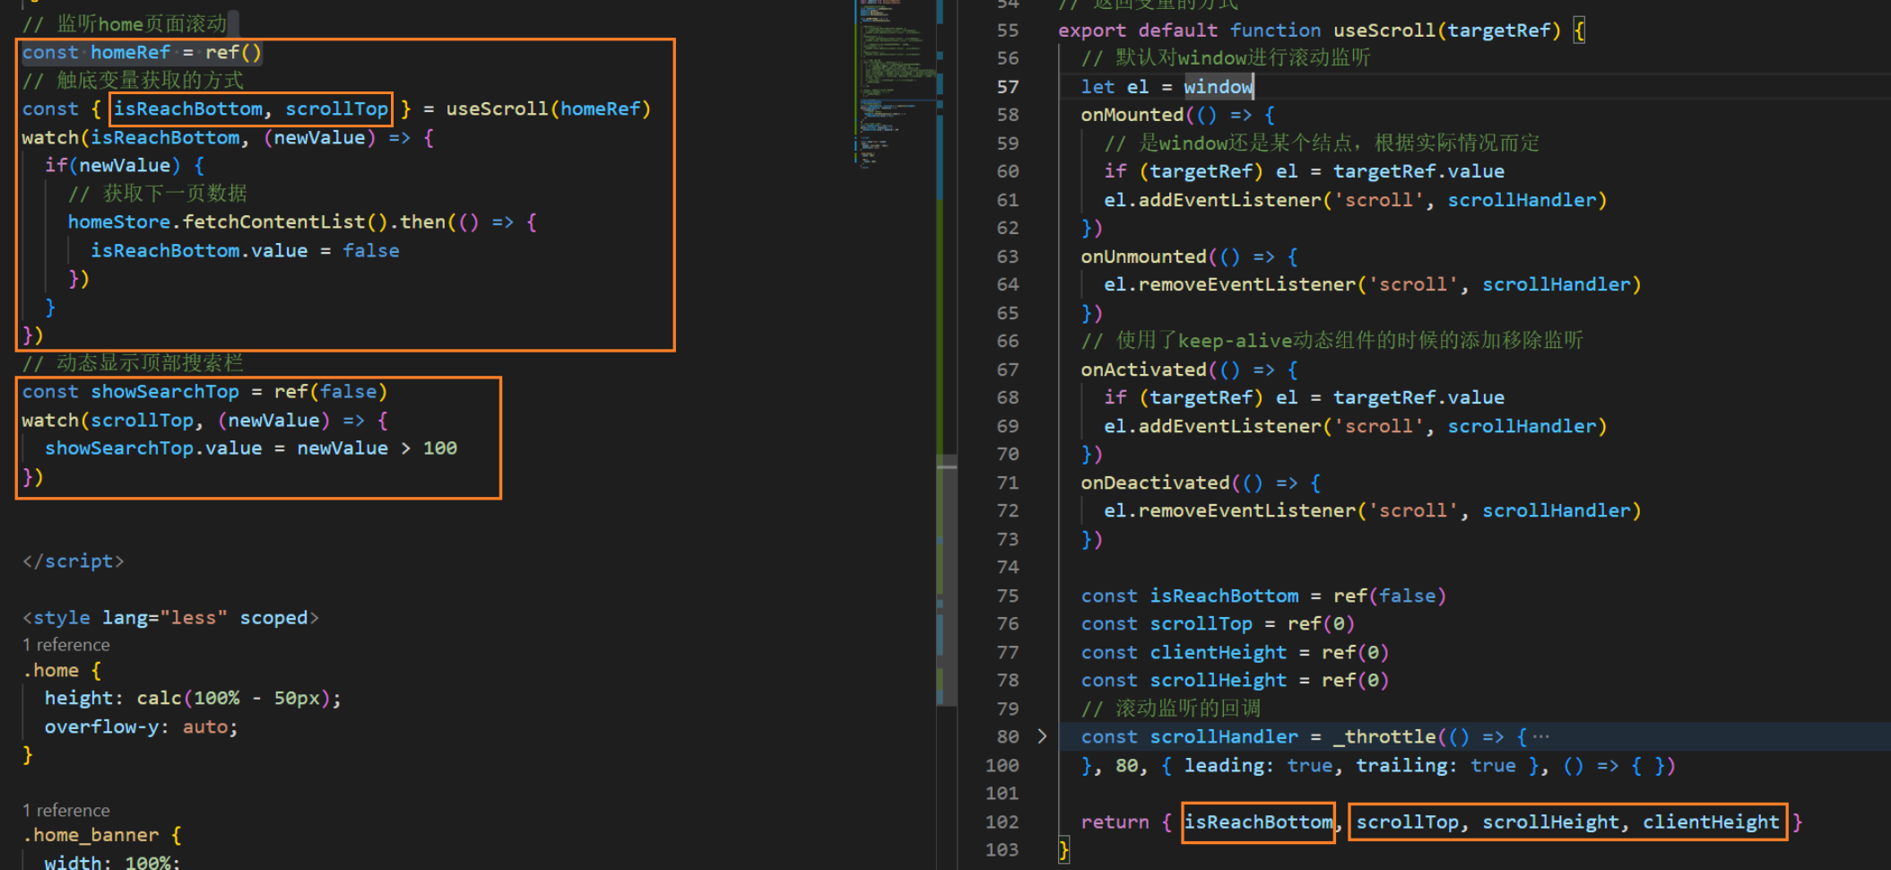The image size is (1891, 870).
Task: Place the cursor on the highlighted 'window' word
Action: 1219,87
